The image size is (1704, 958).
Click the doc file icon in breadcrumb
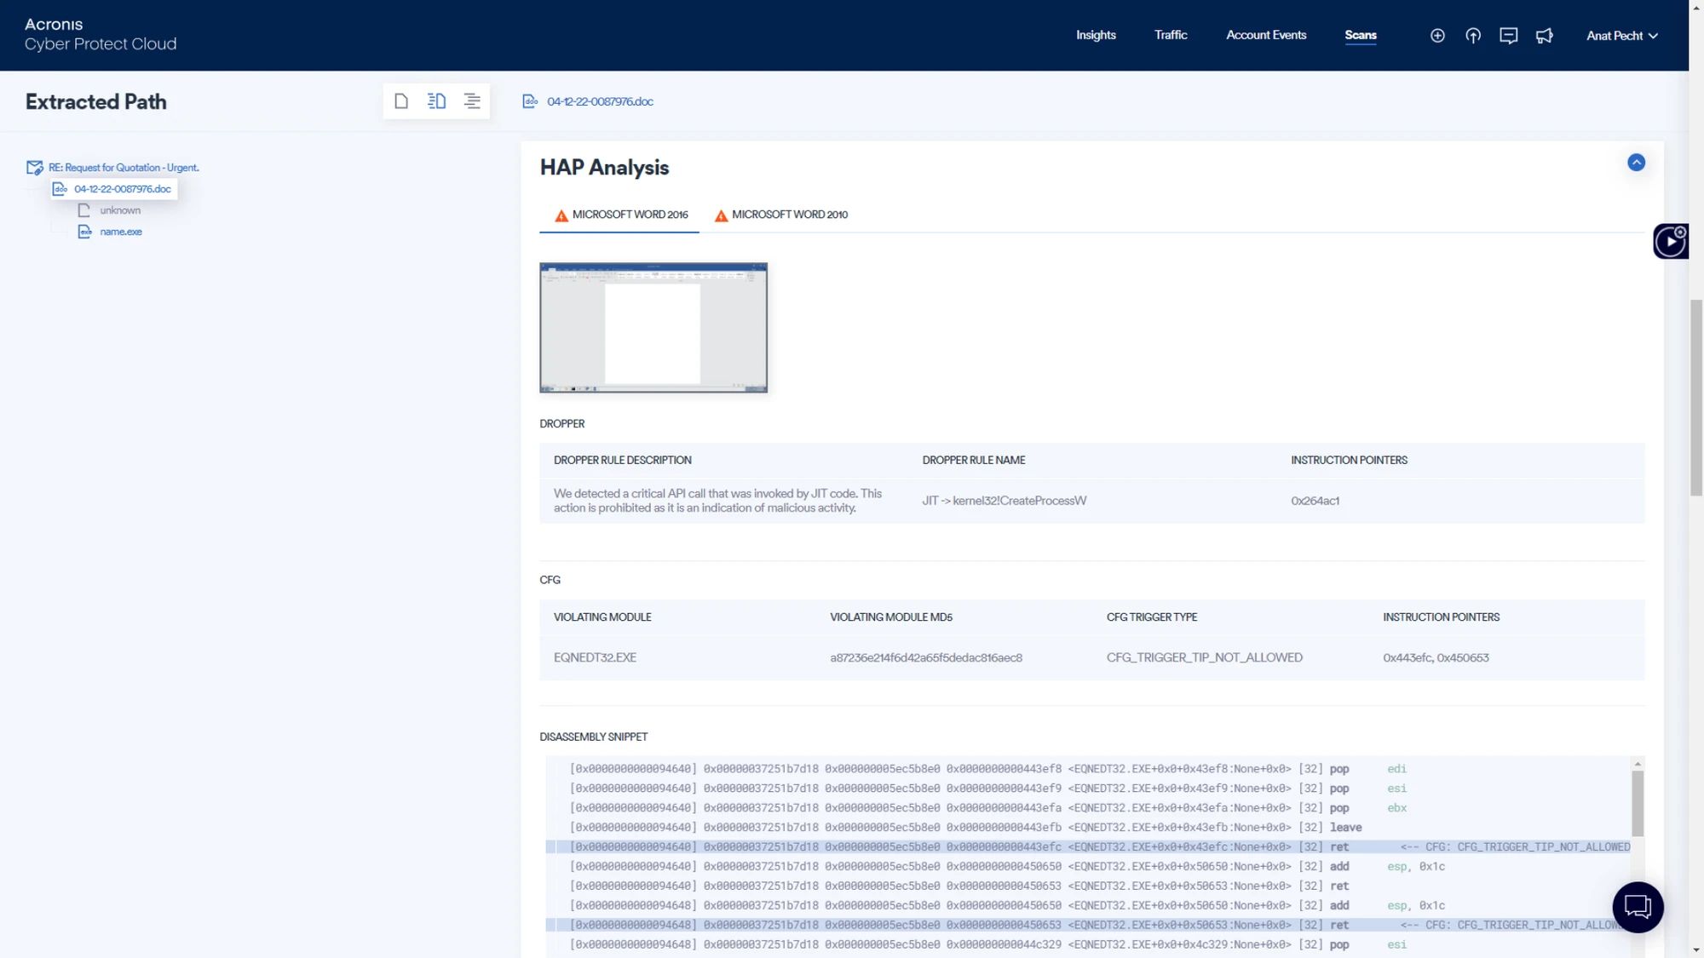pos(530,101)
